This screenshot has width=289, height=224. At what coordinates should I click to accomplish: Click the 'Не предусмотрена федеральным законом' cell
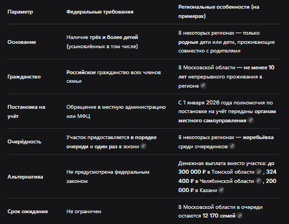(108, 176)
